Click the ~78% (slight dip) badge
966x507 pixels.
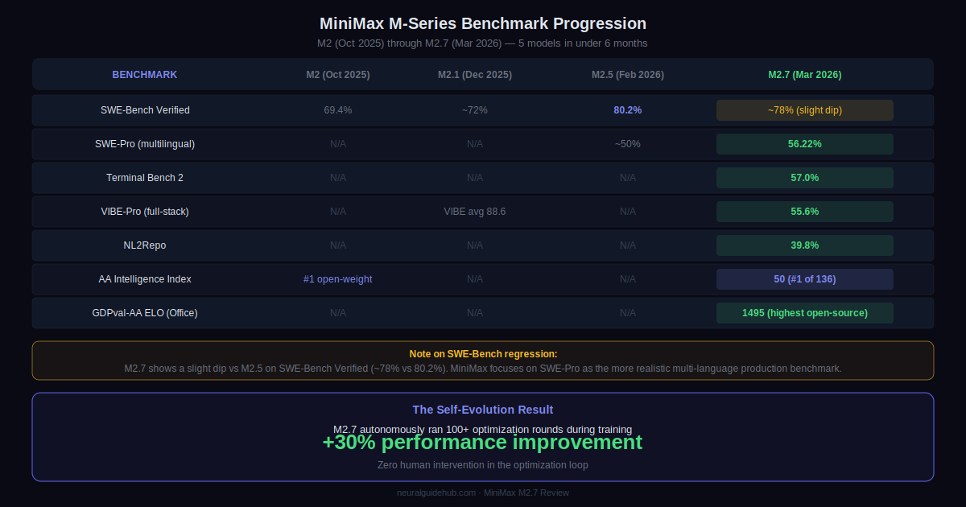[x=805, y=110]
